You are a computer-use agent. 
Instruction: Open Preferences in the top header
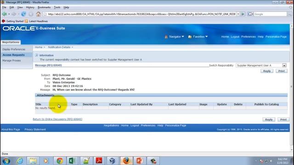pyautogui.click(x=248, y=37)
